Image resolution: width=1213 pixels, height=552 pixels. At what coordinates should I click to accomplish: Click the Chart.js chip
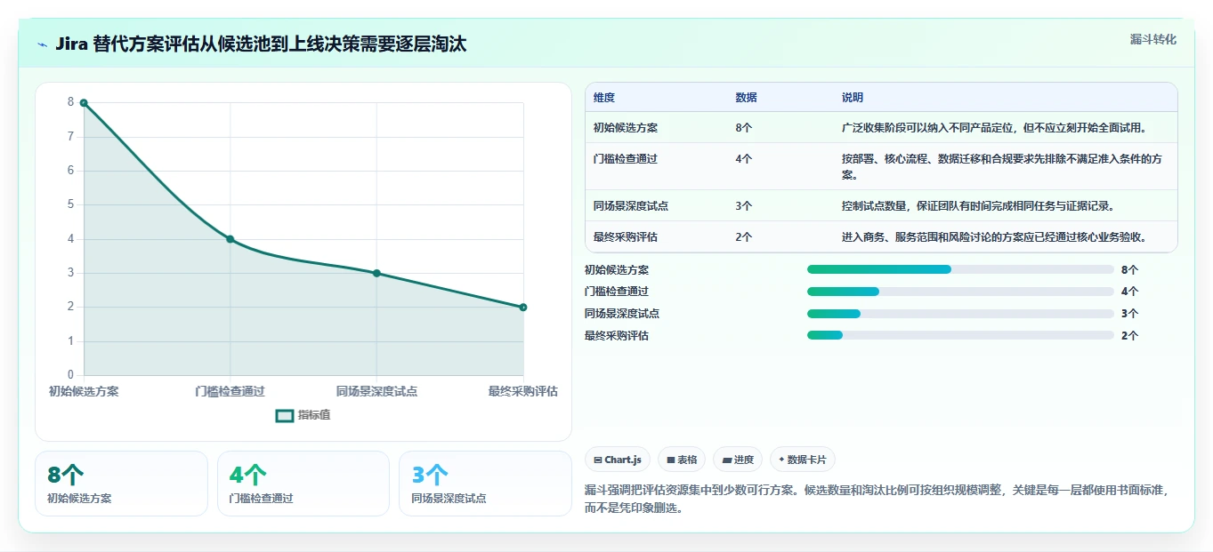point(618,460)
